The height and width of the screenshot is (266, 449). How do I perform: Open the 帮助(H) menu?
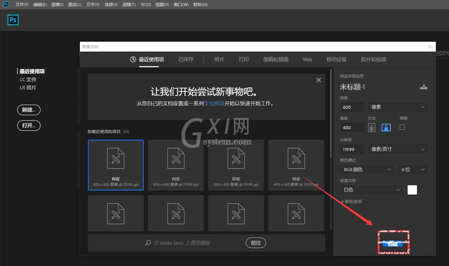(x=200, y=4)
